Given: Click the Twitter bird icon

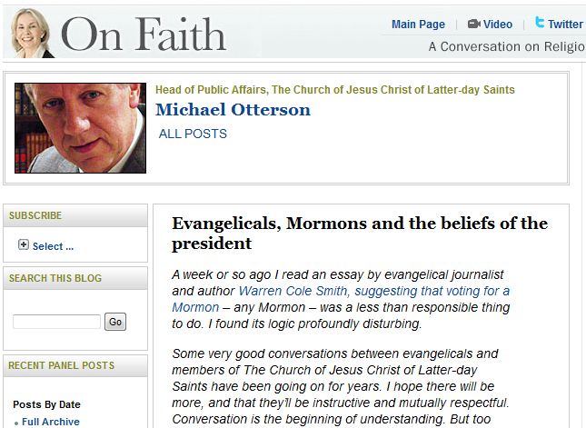Looking at the screenshot, I should coord(540,24).
